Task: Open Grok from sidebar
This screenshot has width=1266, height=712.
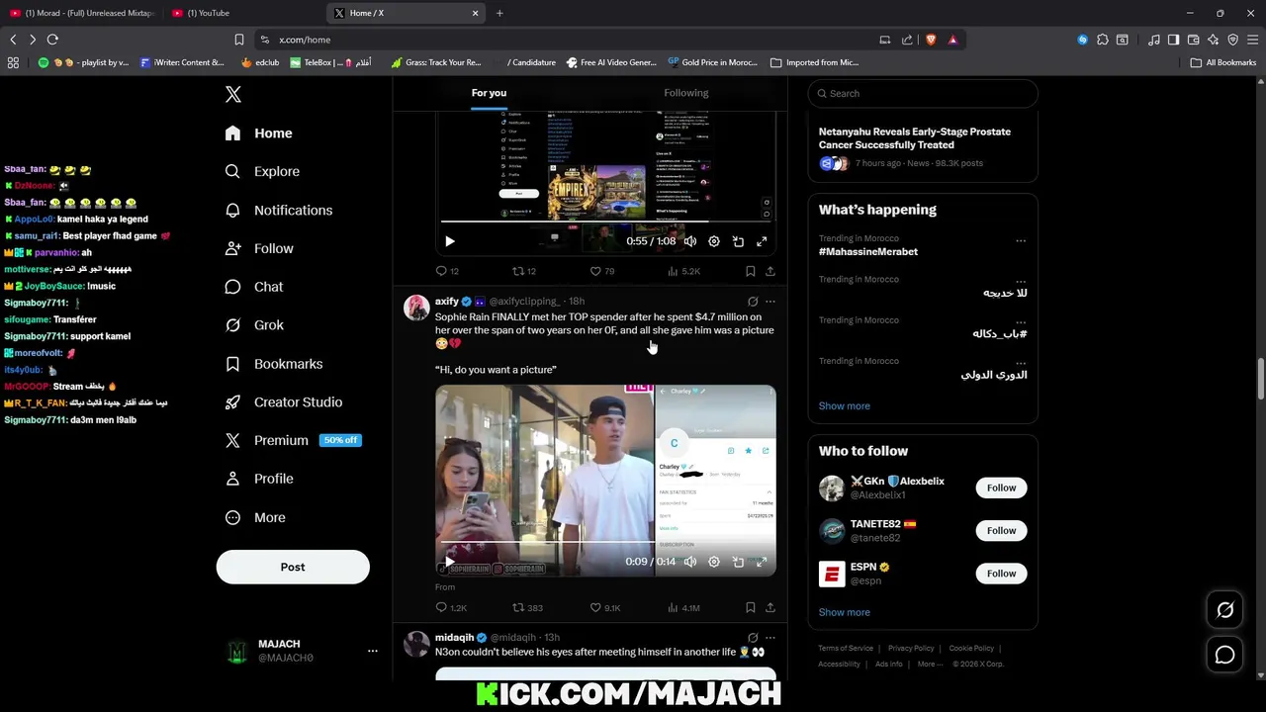Action: click(255, 325)
